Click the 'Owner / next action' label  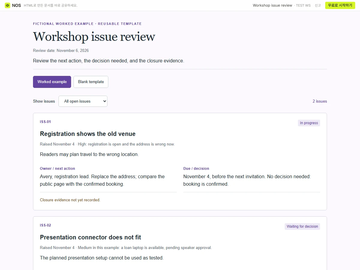pos(57,169)
